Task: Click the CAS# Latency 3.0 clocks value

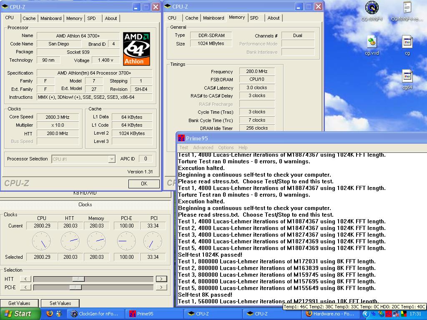Action: (257, 87)
